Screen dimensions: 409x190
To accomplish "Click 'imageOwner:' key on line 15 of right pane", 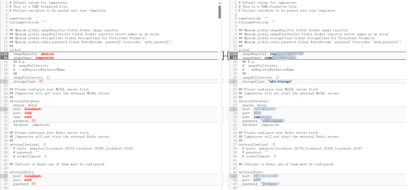I will point(252,58).
